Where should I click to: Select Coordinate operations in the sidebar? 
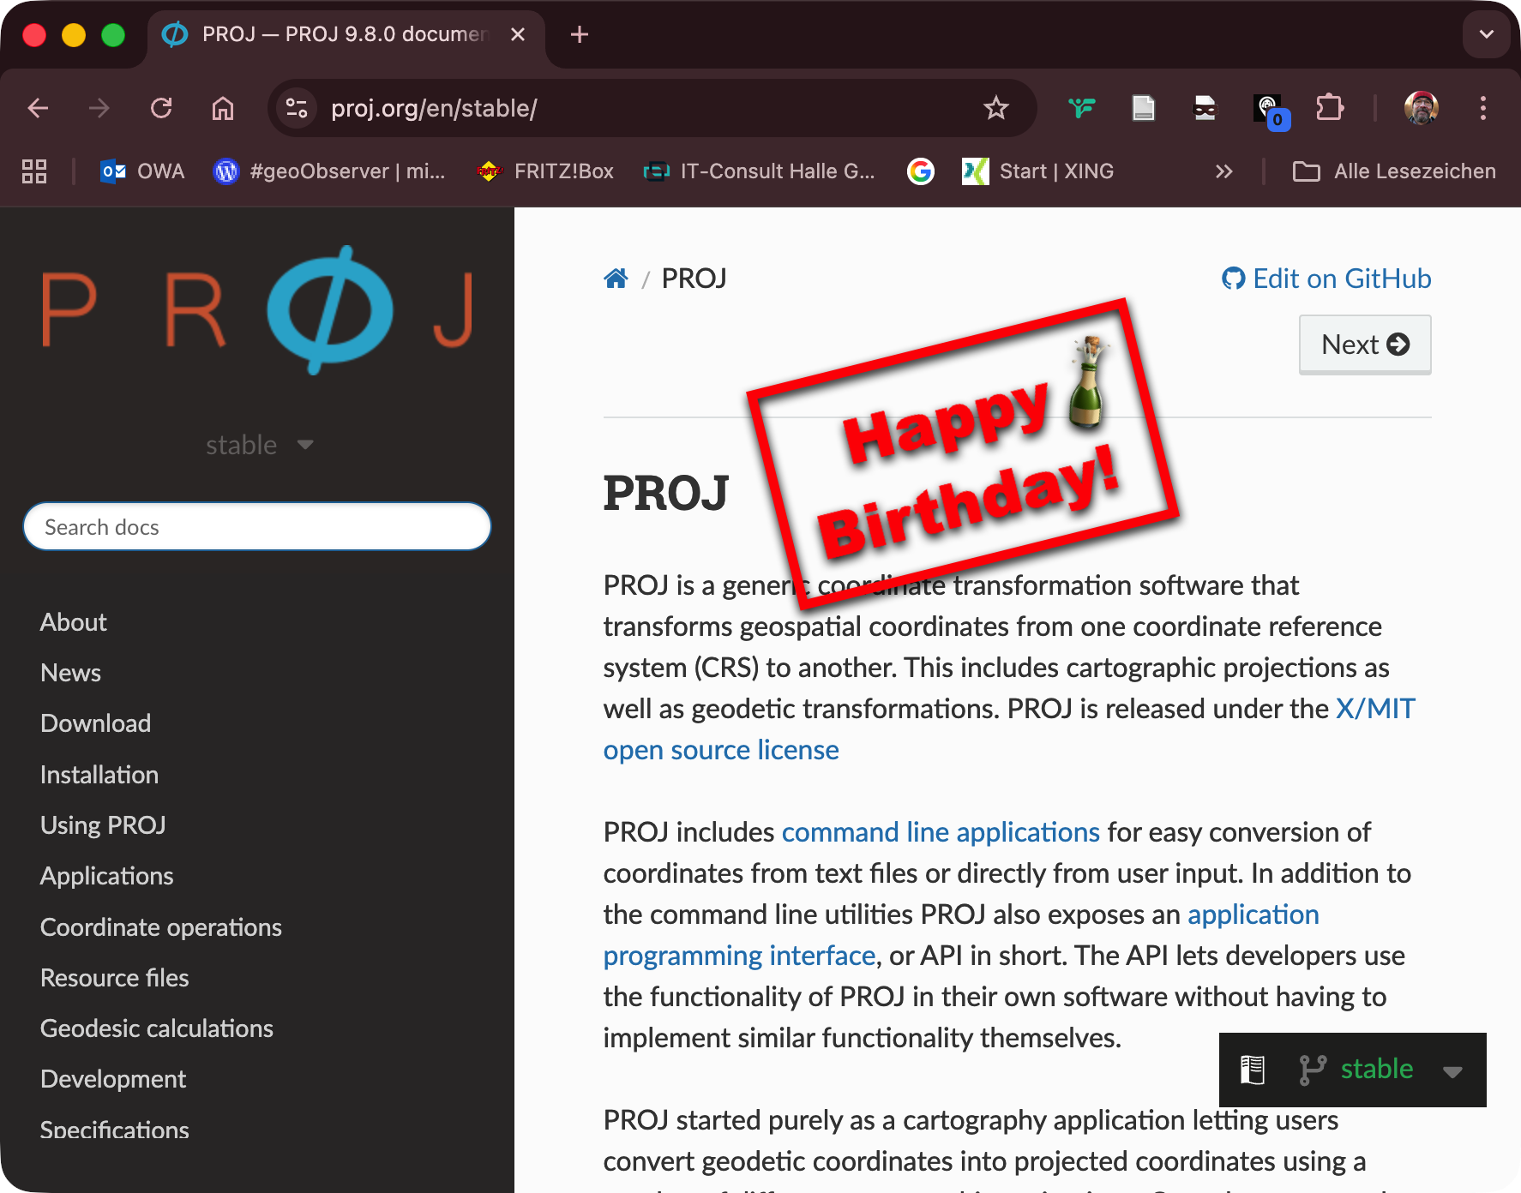161,927
